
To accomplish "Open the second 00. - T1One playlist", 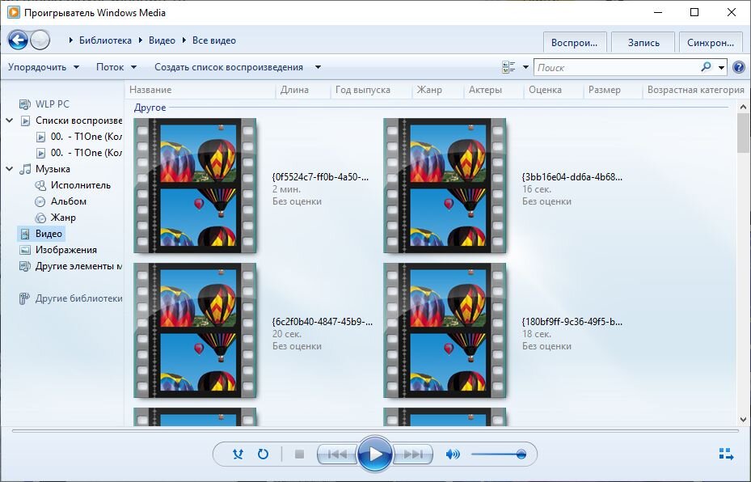I will tap(79, 153).
